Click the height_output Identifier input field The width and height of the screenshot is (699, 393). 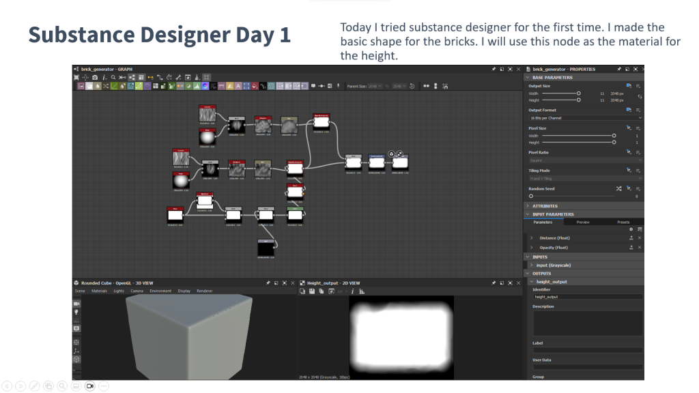click(x=588, y=297)
